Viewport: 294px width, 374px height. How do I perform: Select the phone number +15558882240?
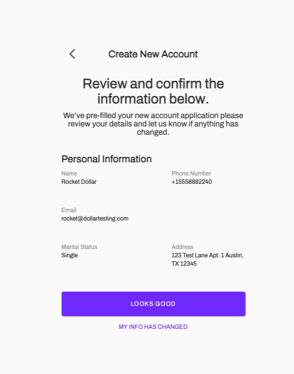point(192,182)
